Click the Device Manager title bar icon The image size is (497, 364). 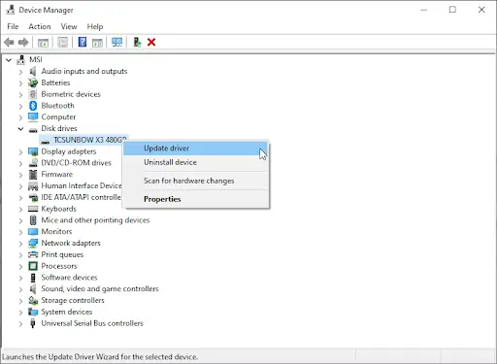[11, 10]
